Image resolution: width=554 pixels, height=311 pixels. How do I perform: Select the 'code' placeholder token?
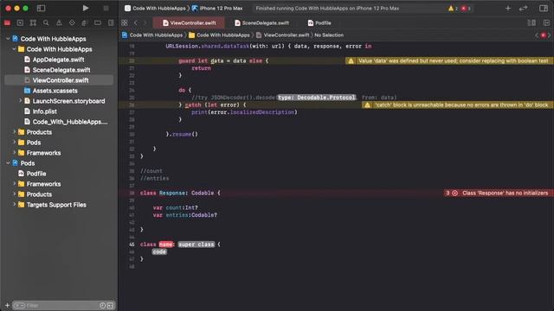click(x=159, y=251)
